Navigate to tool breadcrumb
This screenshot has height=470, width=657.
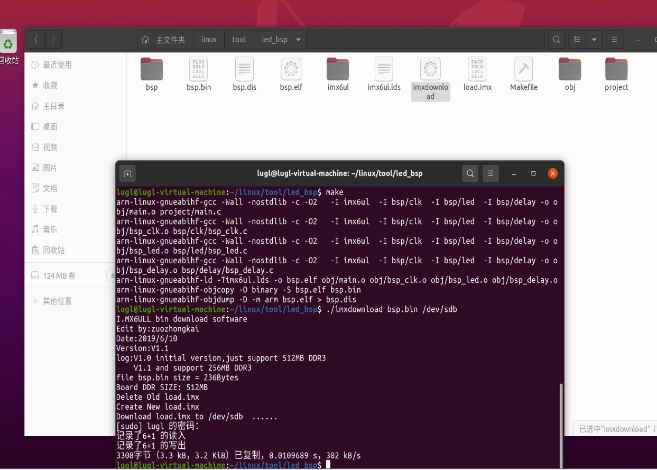tap(239, 40)
